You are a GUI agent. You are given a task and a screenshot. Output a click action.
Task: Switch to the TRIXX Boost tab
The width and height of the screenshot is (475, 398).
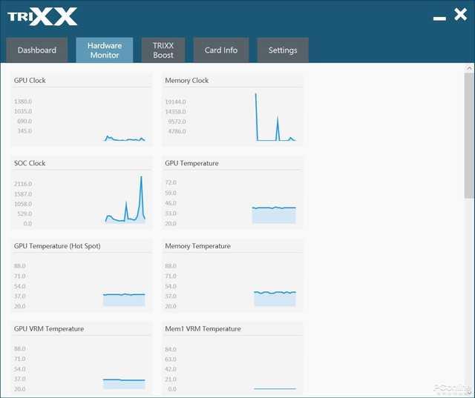point(163,50)
